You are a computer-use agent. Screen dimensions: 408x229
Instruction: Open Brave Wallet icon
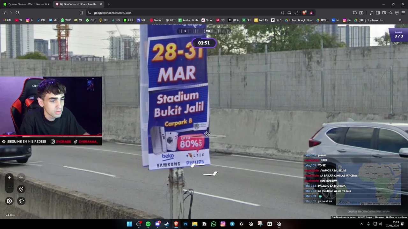384,13
